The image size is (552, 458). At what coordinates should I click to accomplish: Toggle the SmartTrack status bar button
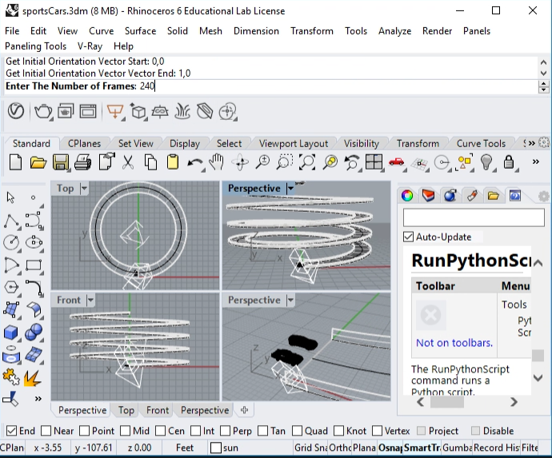(422, 448)
